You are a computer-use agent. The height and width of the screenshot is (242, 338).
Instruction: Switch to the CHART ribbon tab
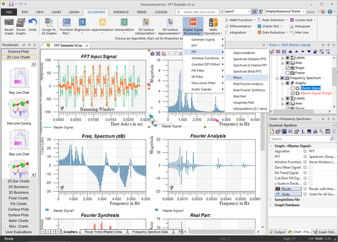point(56,12)
